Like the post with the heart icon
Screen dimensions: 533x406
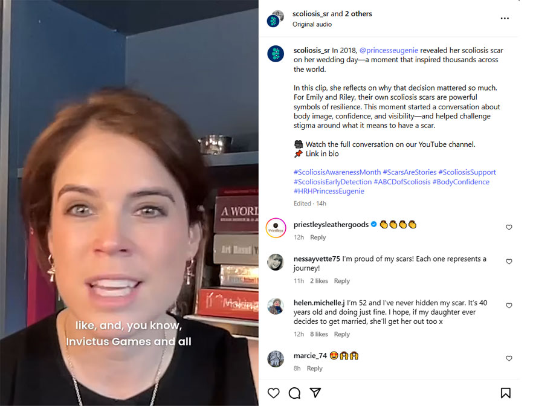pyautogui.click(x=273, y=393)
